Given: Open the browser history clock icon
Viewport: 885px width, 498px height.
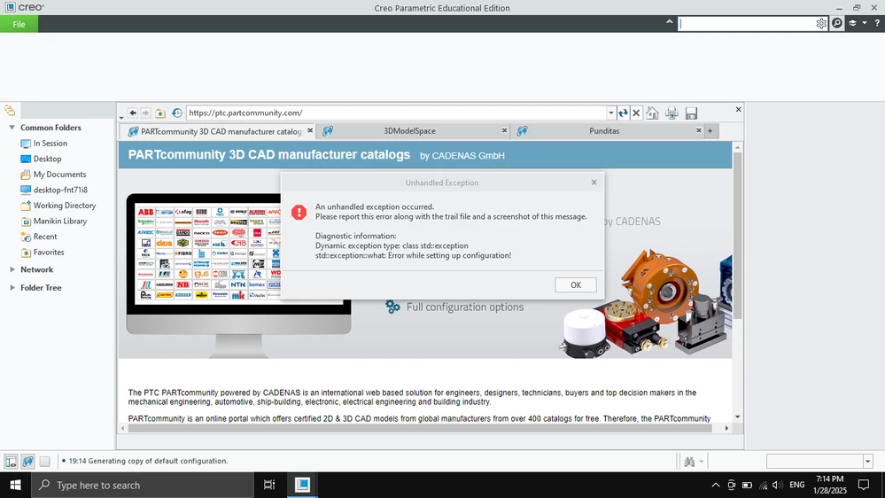Looking at the screenshot, I should 176,113.
